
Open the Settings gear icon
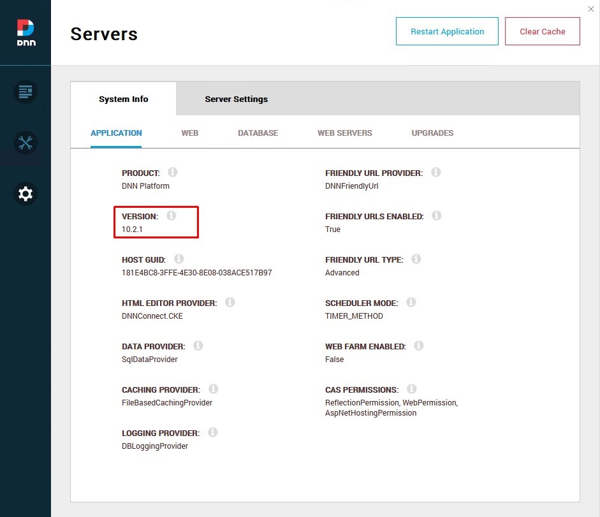tap(26, 194)
